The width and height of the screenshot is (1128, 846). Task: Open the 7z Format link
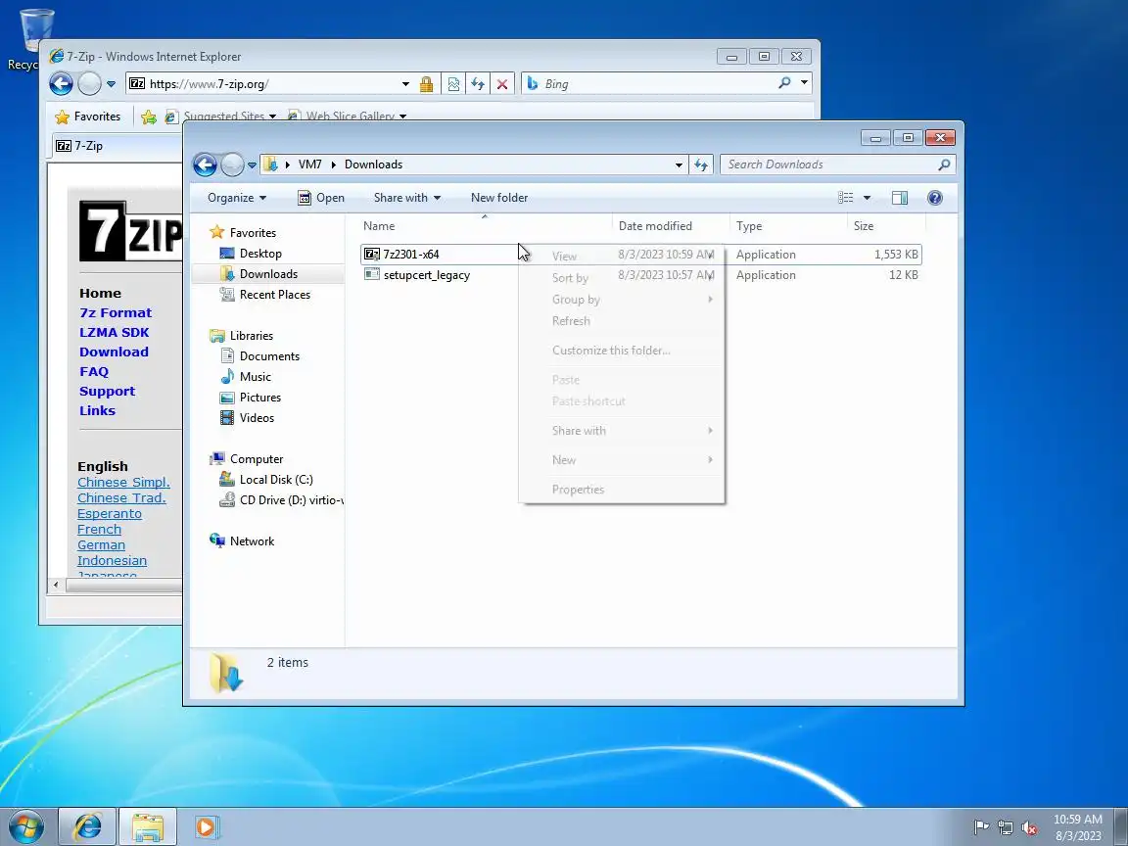116,313
